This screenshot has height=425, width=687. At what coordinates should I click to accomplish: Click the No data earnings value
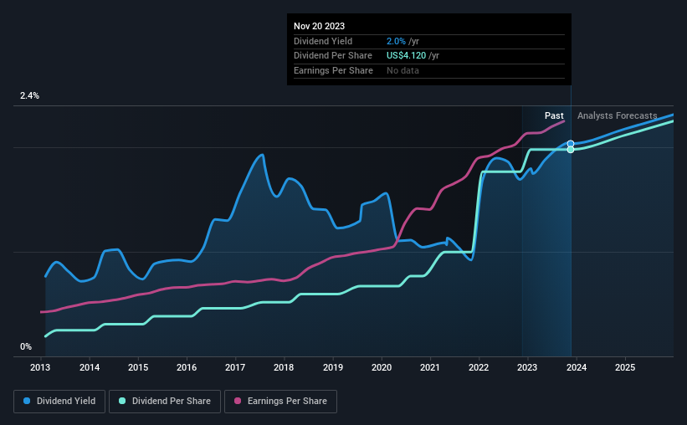[402, 70]
